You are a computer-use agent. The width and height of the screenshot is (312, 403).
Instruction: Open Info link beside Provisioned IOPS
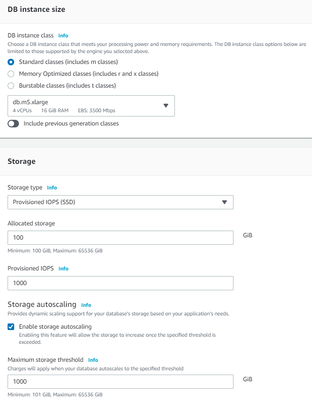click(x=63, y=269)
